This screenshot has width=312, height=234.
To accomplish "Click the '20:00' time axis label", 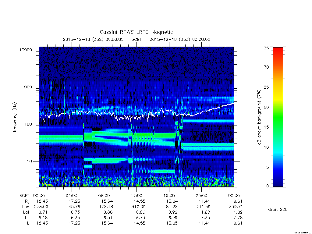I will 201,196.
